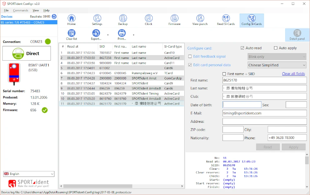Open the Help menu
This screenshot has height=195, width=310.
click(46, 10)
